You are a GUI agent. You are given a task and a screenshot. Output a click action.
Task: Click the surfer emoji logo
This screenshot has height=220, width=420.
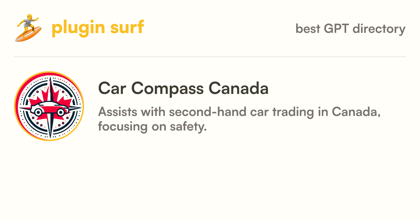click(28, 28)
